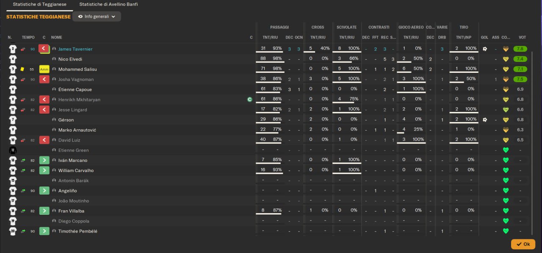Open Étienne Capoue's player profile
542x253 pixels.
pos(75,89)
